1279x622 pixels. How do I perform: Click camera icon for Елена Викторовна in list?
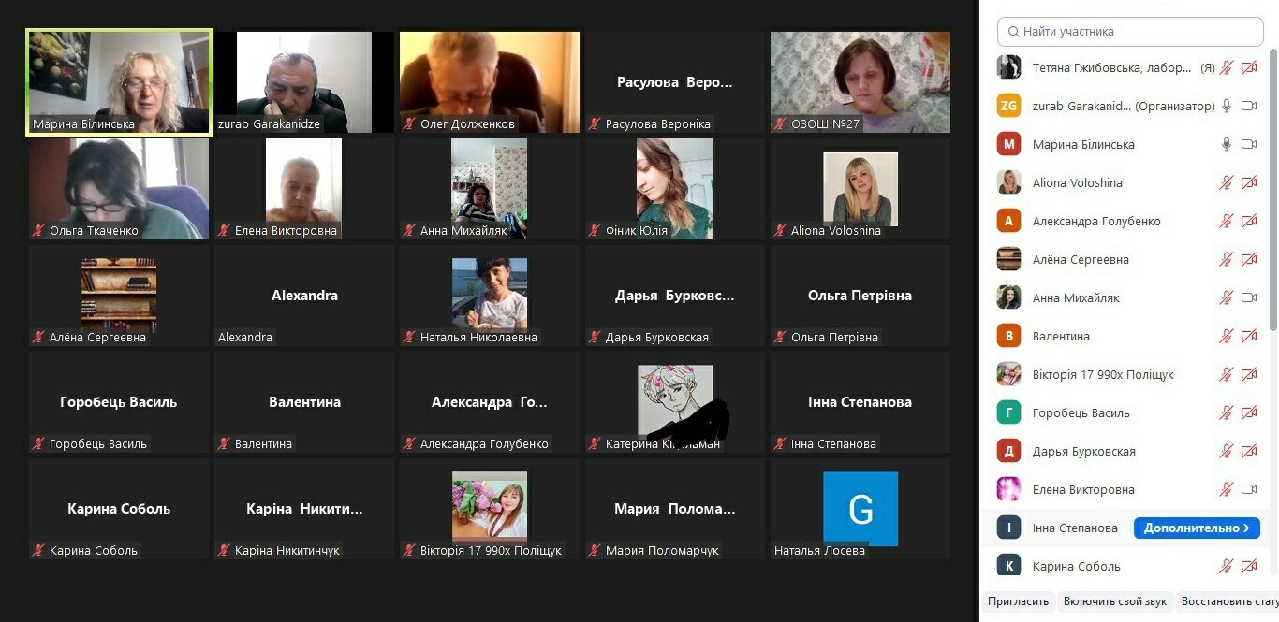click(1249, 489)
